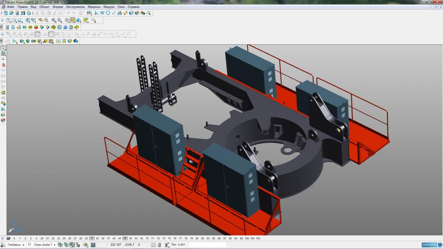Viewport: 443px width, 249px height.
Task: Click the Z coordinate field showing 0
Action: [x=143, y=245]
